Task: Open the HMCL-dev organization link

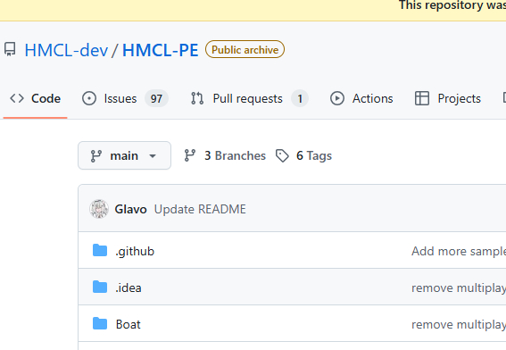Action: click(x=66, y=50)
